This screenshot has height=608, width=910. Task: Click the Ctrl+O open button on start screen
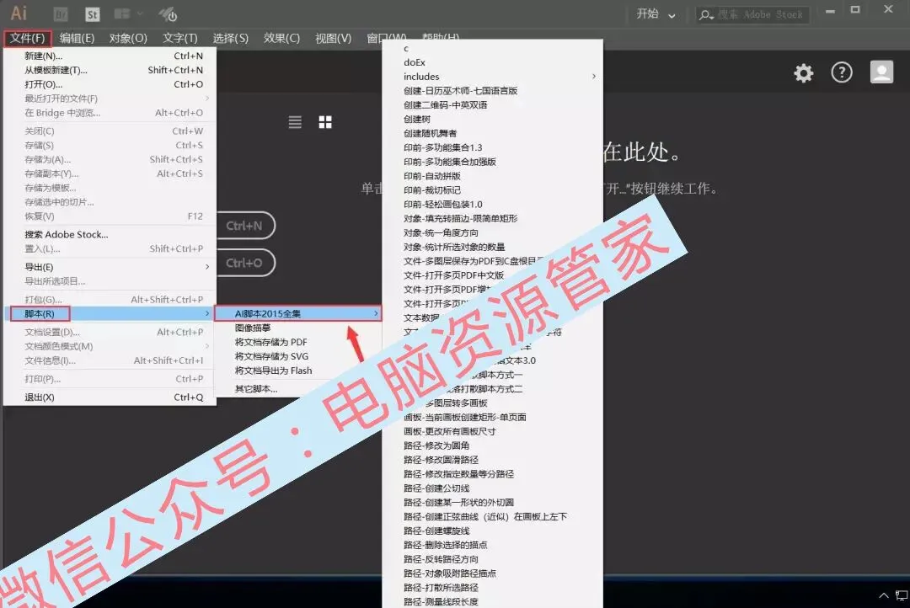tap(245, 264)
